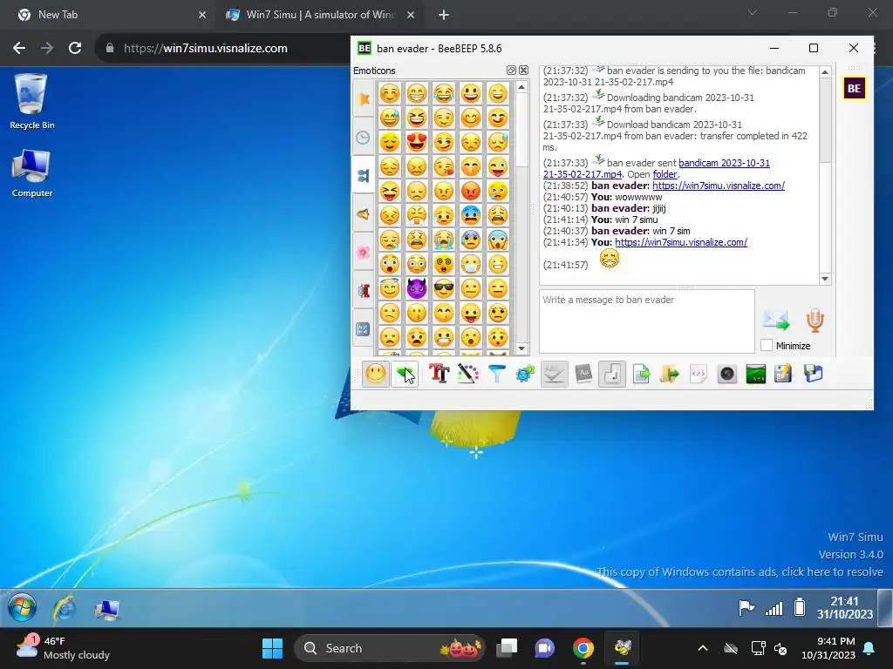Close the Emoticons panel
The height and width of the screenshot is (669, 893).
click(x=523, y=70)
